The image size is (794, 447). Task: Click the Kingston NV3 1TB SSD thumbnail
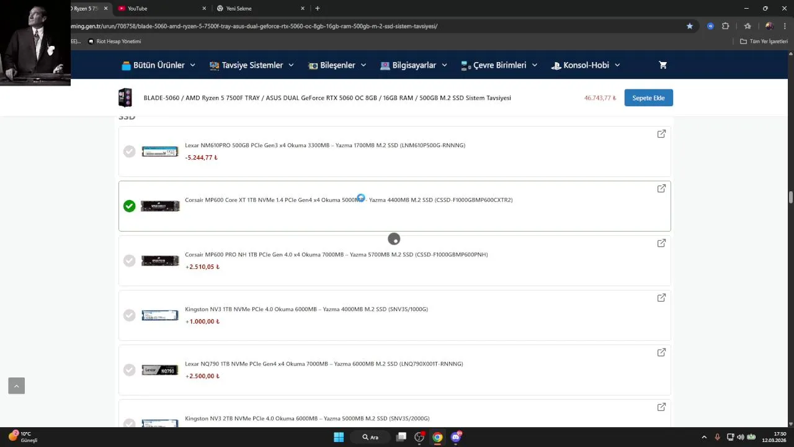(x=160, y=315)
